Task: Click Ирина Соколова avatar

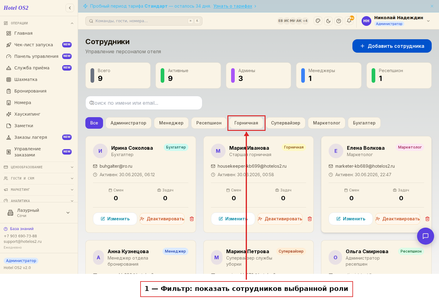Action: (x=100, y=151)
